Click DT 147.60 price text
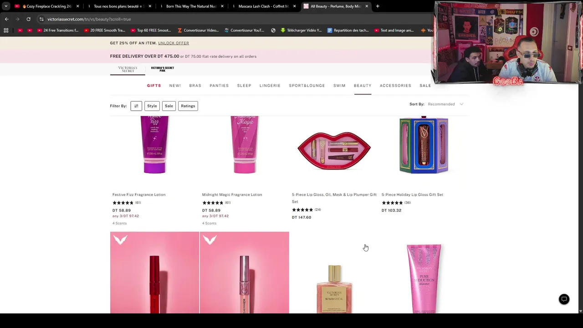This screenshot has width=583, height=328. (x=302, y=217)
